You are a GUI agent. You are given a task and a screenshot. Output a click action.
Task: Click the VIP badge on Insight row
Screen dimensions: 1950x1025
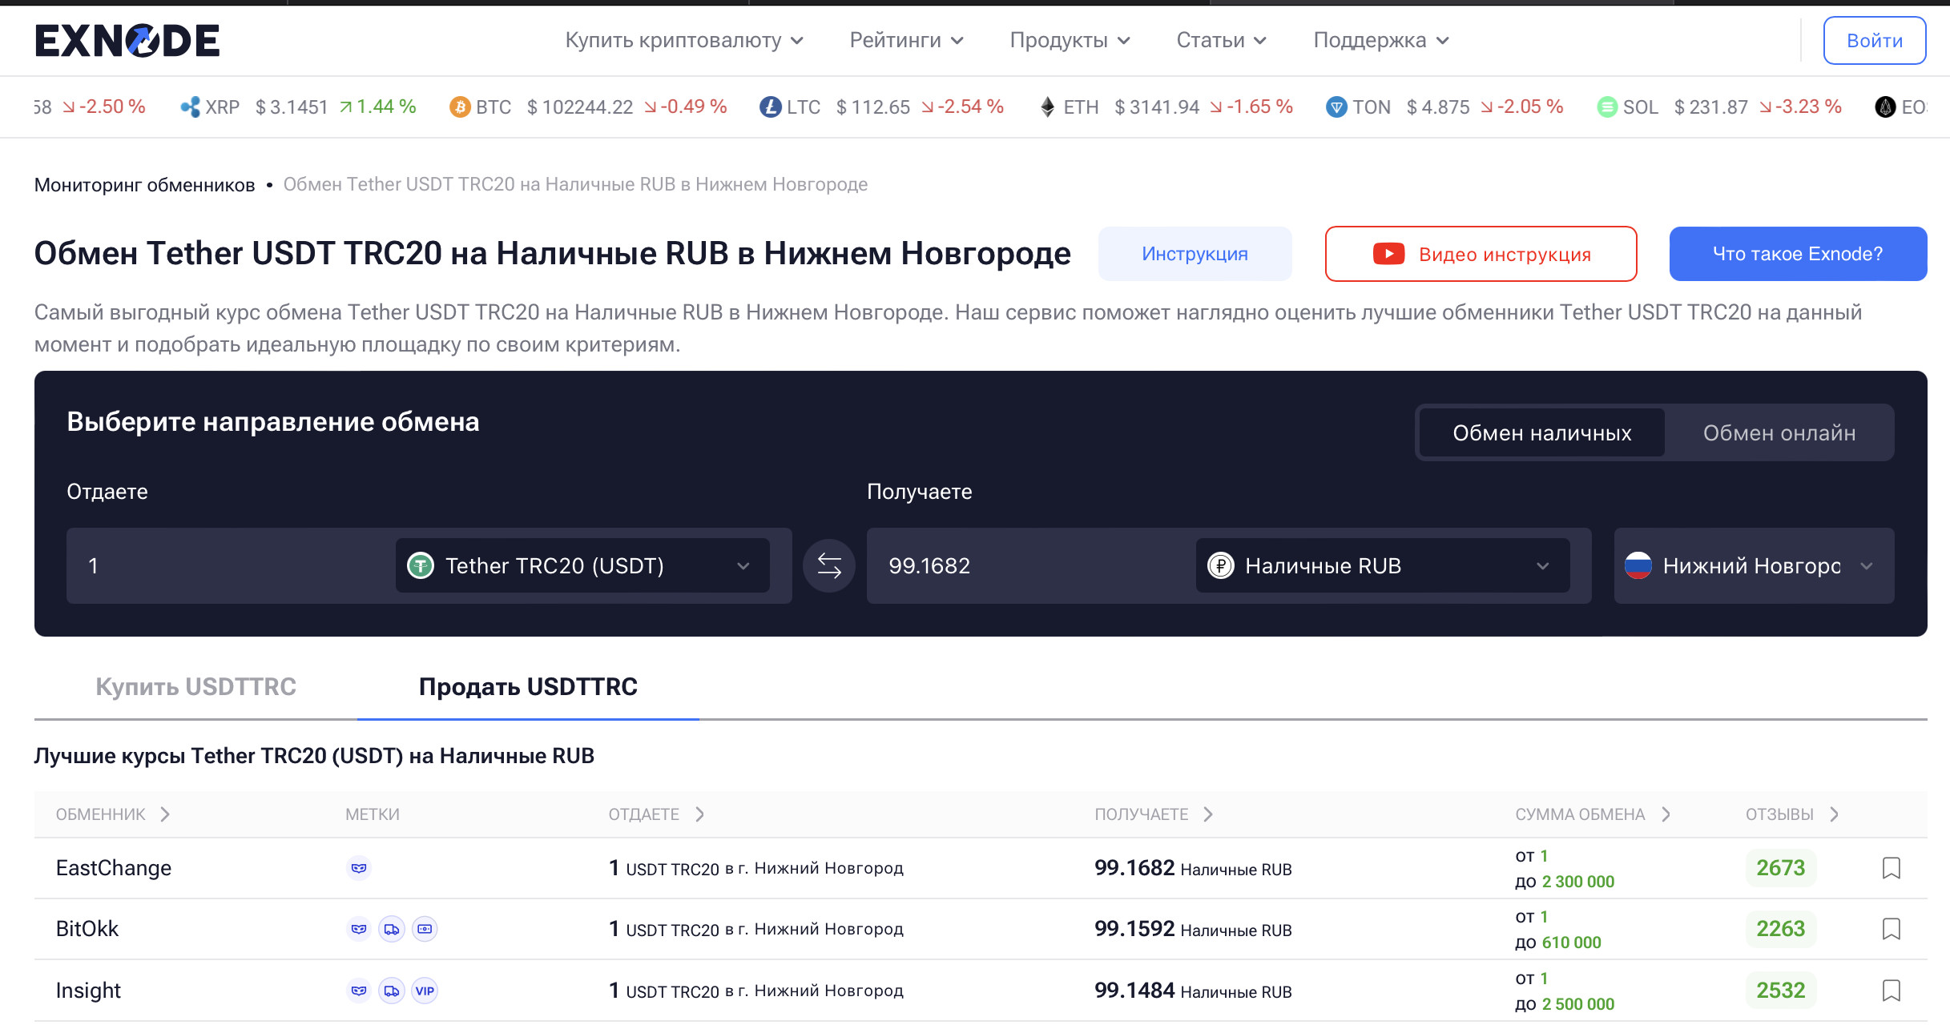[425, 991]
